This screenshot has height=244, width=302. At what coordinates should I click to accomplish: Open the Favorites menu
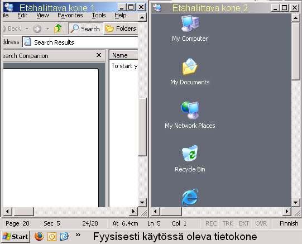coord(70,16)
